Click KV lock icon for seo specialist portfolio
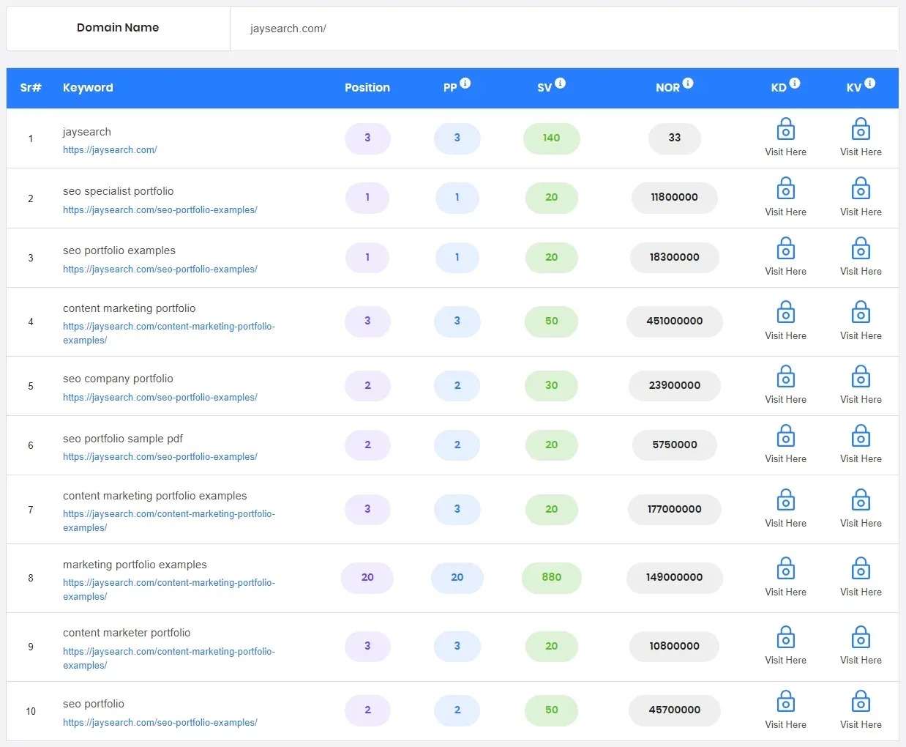 [x=861, y=188]
